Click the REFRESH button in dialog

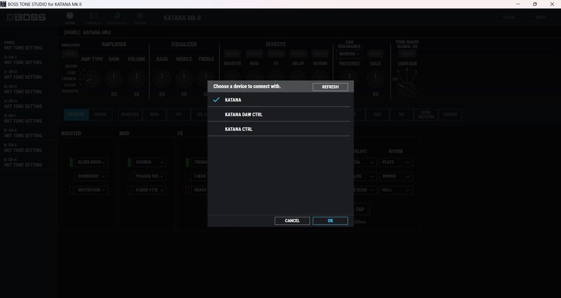[330, 87]
